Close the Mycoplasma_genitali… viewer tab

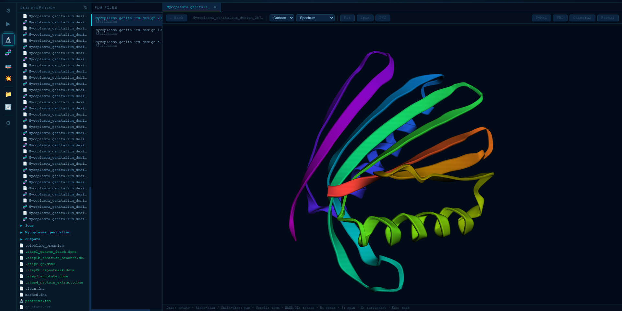point(215,7)
